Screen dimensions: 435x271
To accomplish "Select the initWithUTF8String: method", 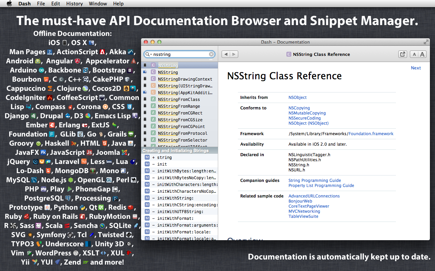I will click(180, 212).
